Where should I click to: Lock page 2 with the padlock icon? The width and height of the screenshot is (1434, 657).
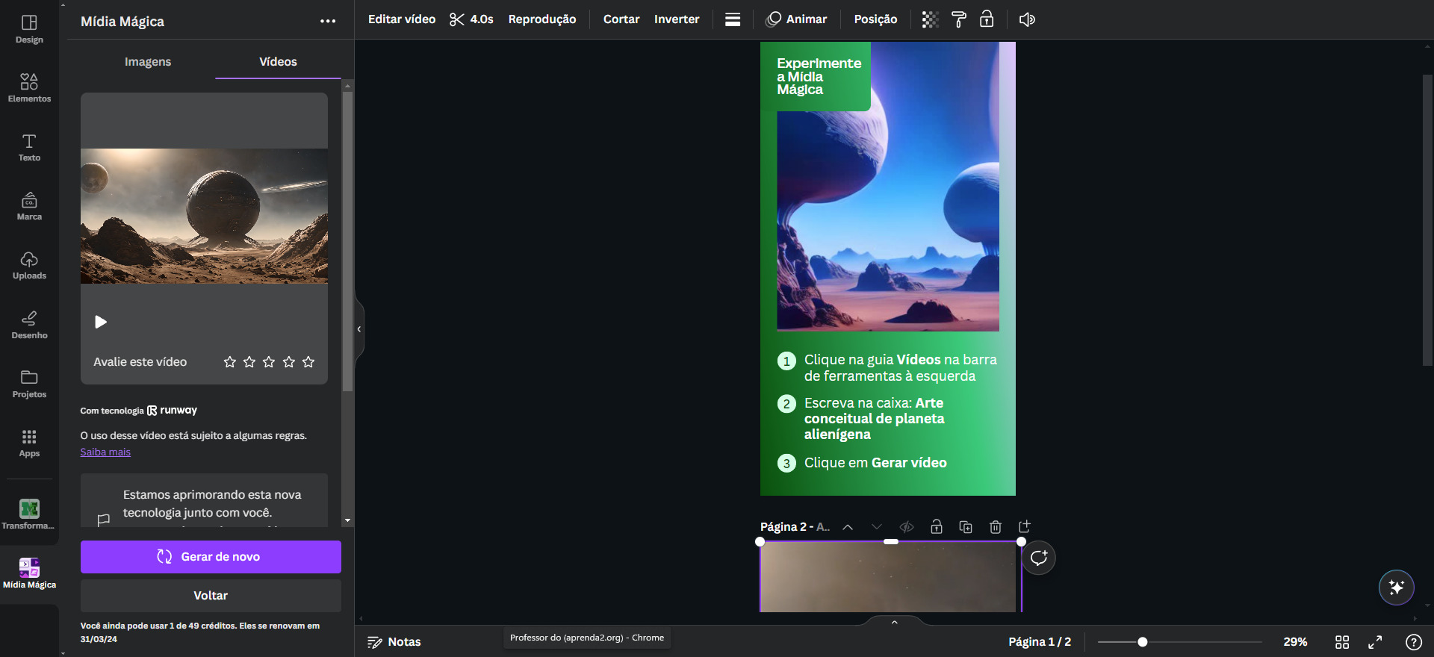click(937, 527)
